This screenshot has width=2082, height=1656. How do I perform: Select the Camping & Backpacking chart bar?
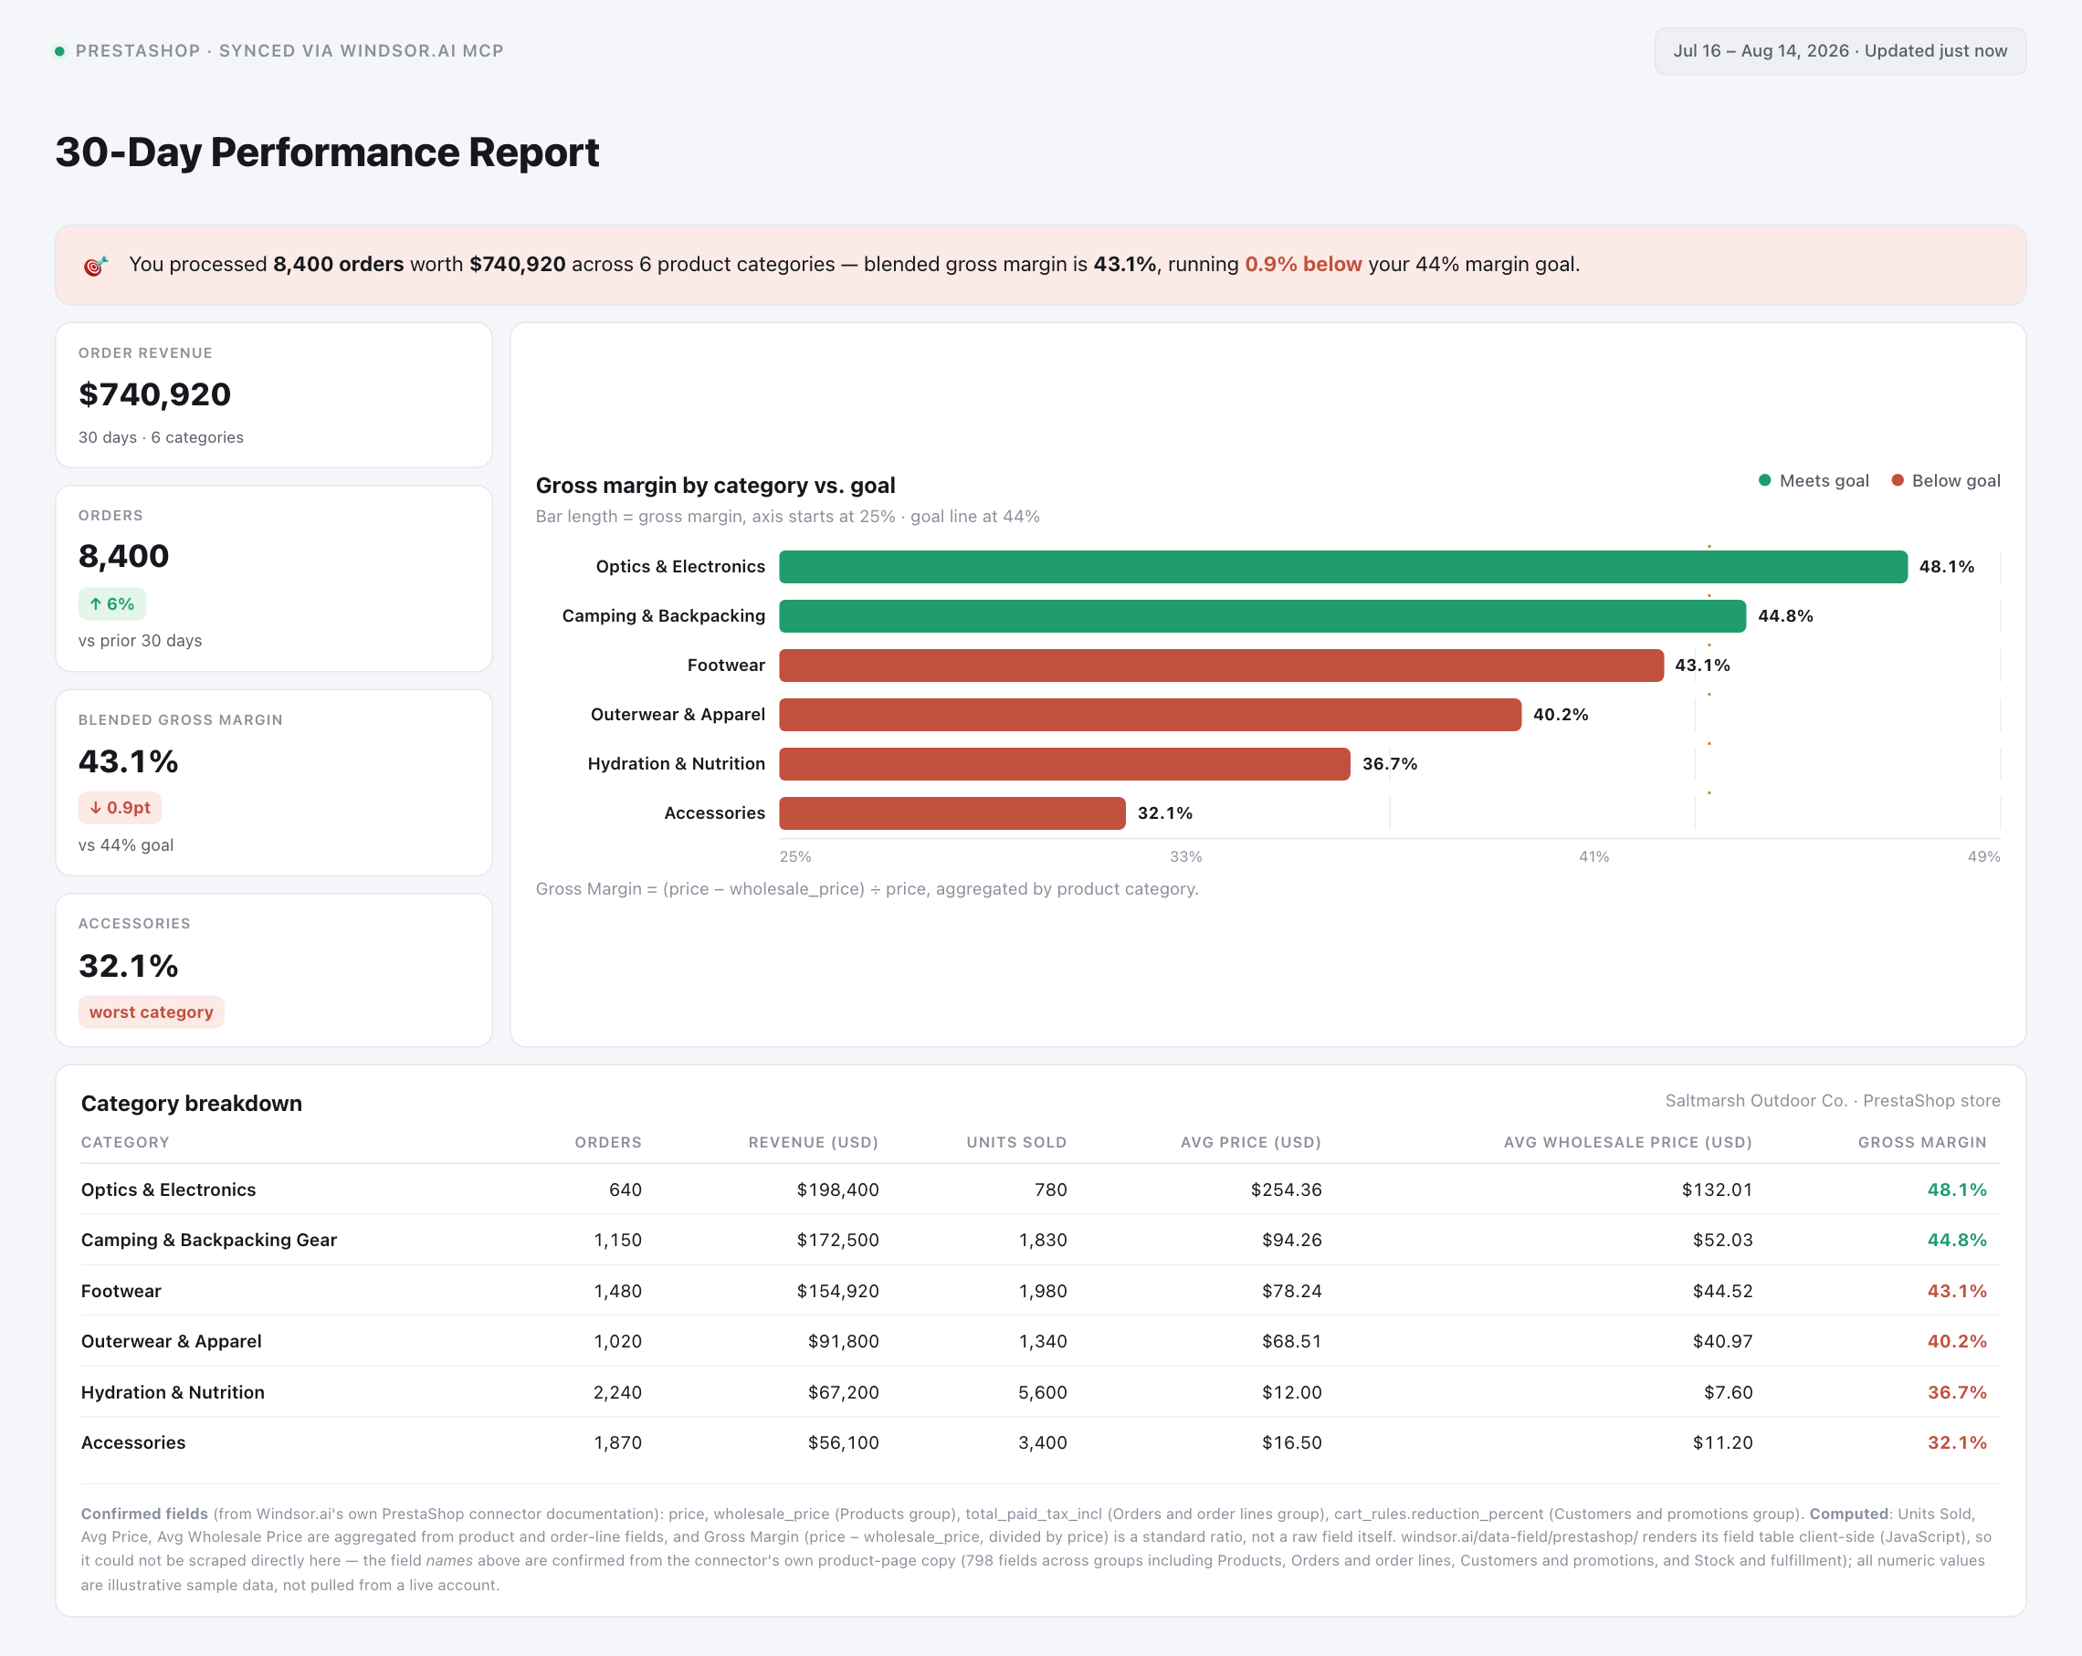pyautogui.click(x=1262, y=616)
